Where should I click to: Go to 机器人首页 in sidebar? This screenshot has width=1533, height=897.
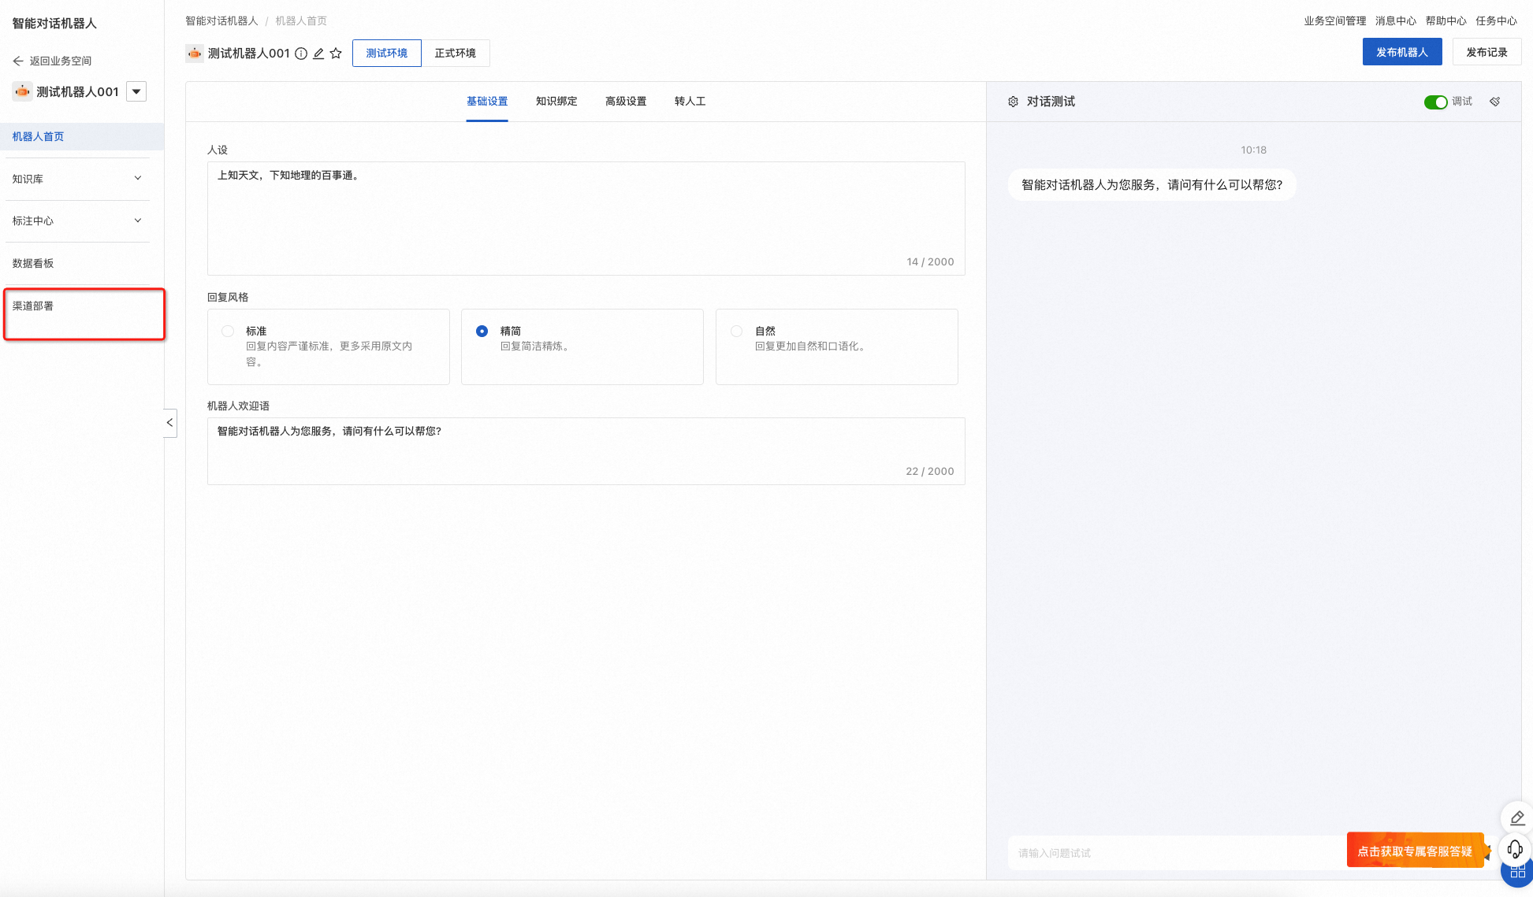coord(82,136)
